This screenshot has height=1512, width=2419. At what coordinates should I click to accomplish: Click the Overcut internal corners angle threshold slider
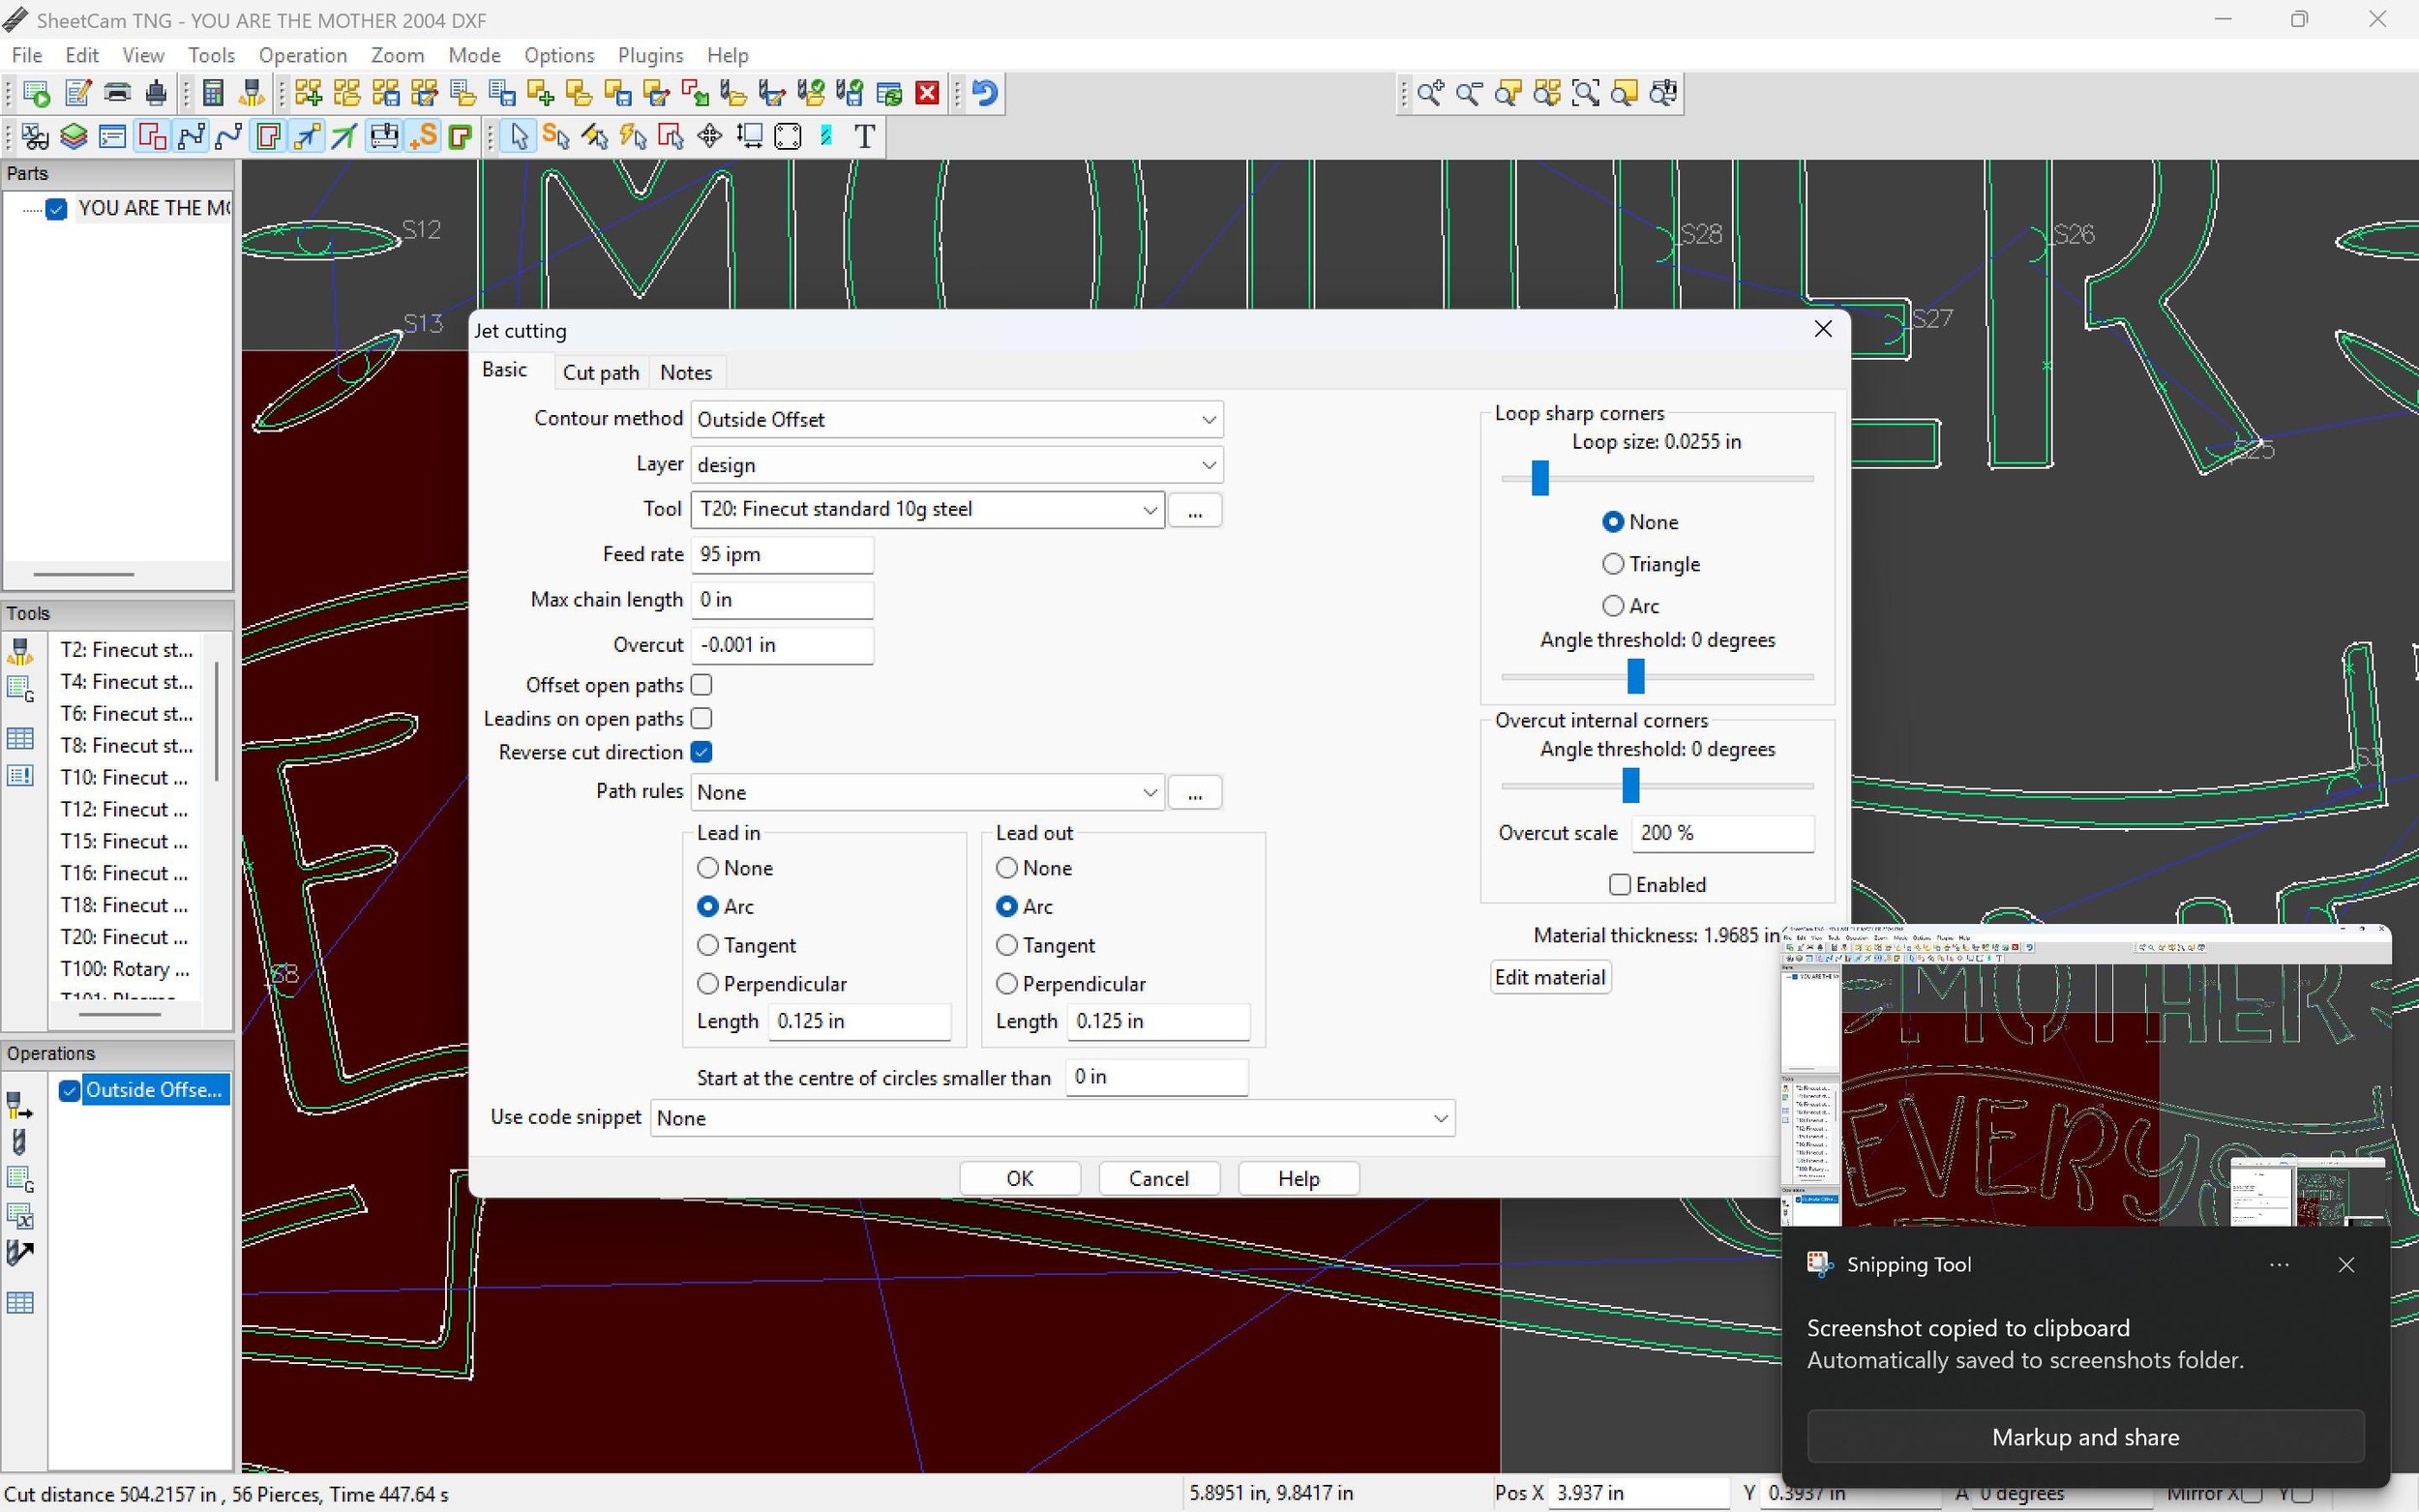[x=1630, y=786]
